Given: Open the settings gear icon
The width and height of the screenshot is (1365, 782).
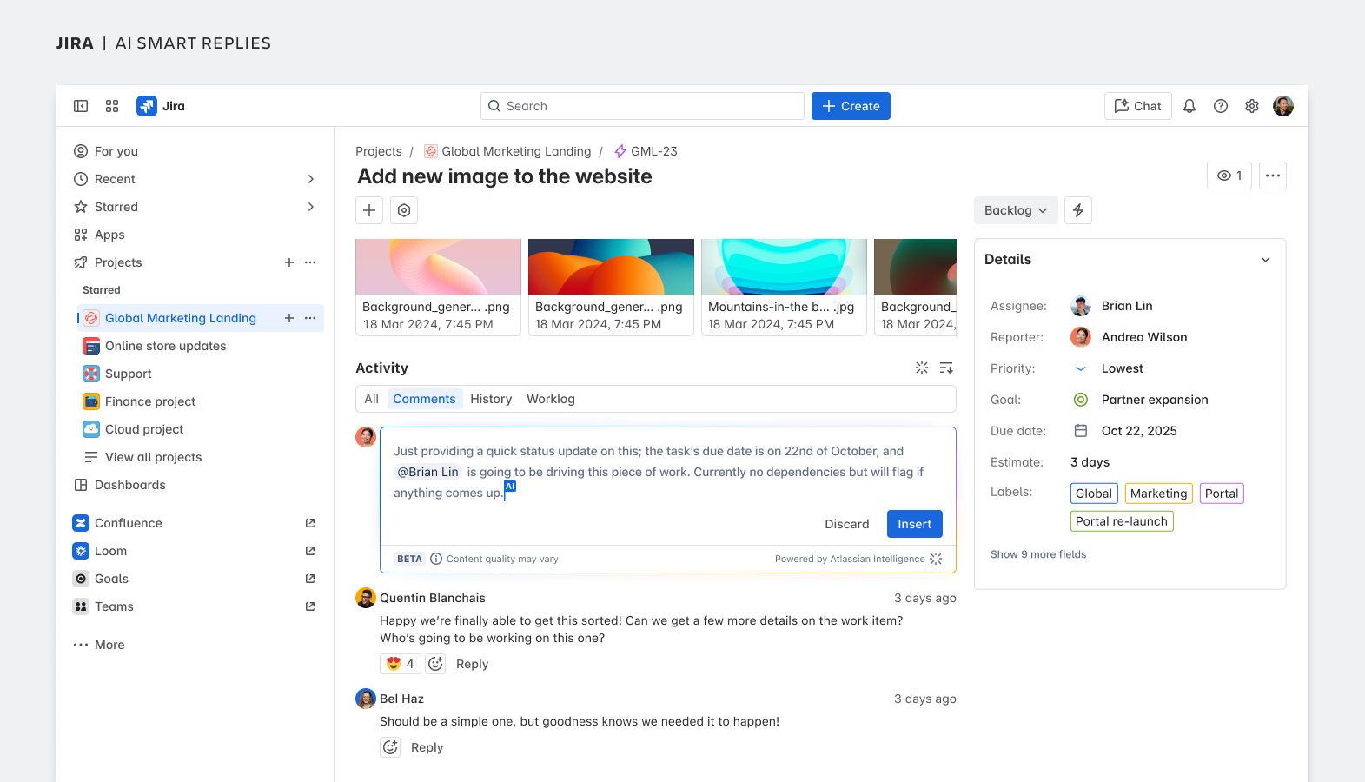Looking at the screenshot, I should (x=1252, y=106).
